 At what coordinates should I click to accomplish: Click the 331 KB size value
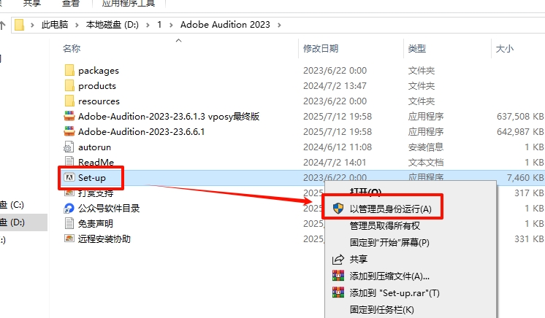coord(529,238)
